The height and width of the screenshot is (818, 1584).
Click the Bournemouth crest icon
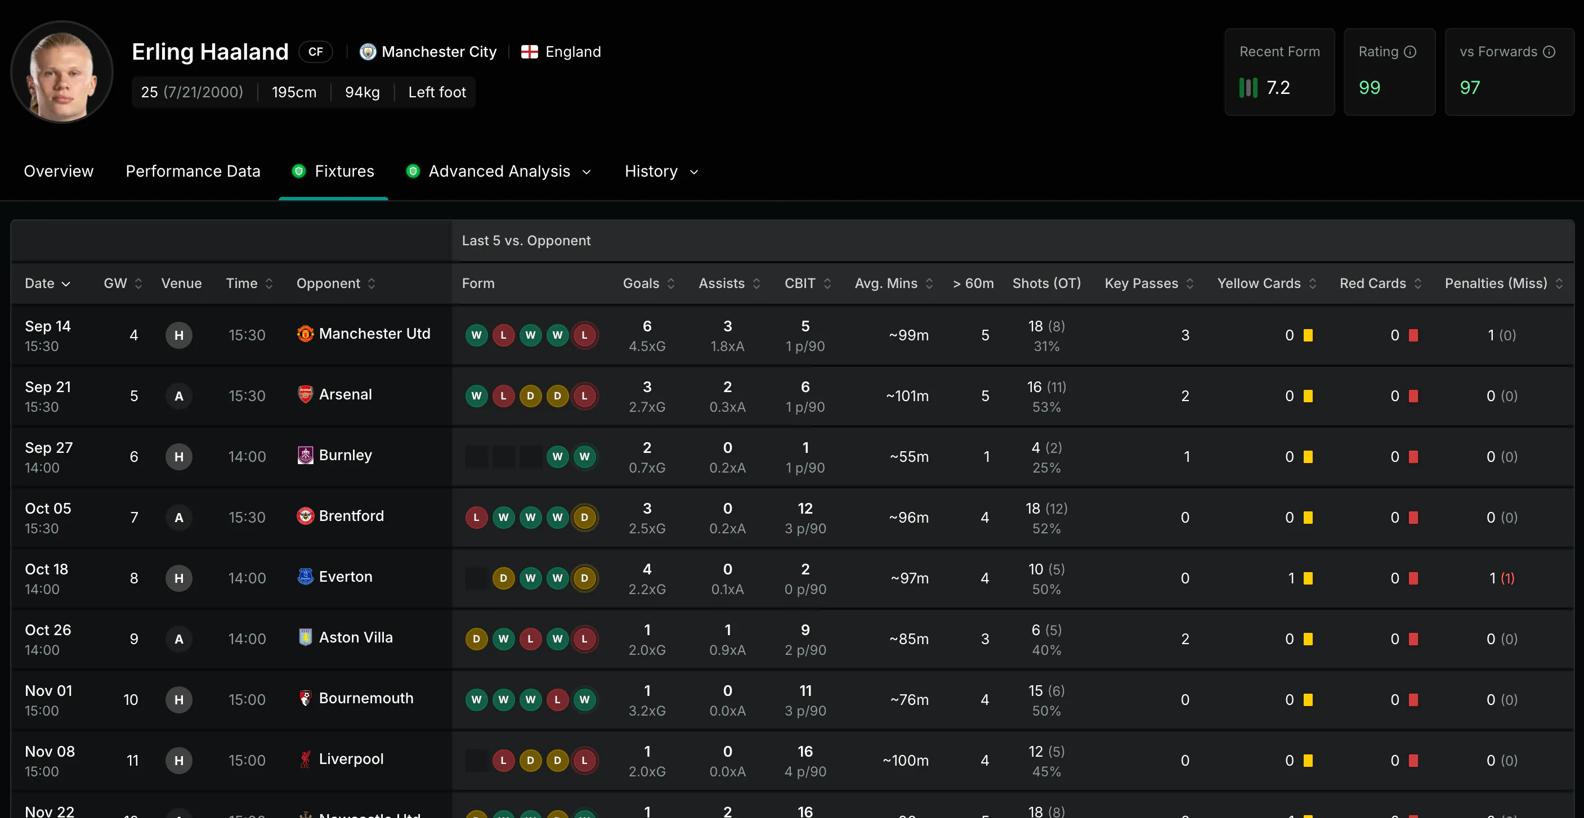tap(305, 698)
